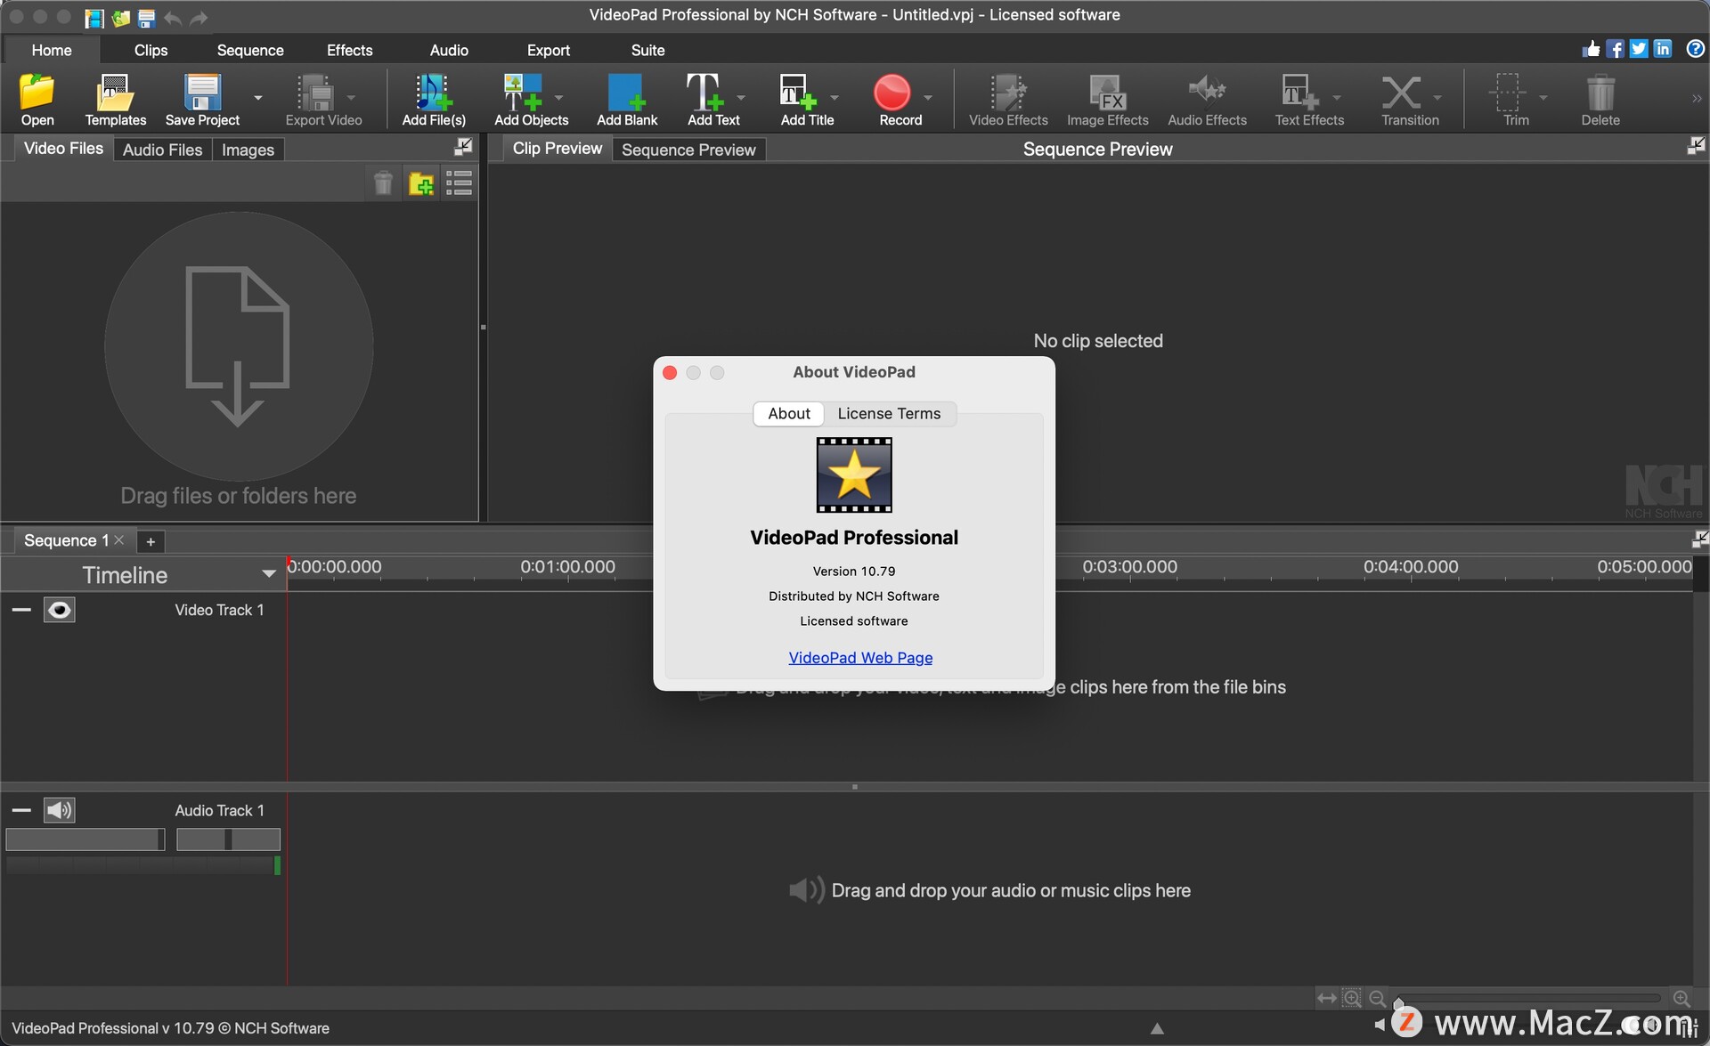Insert a blank clip with Add Blank
Image resolution: width=1710 pixels, height=1046 pixels.
click(x=627, y=100)
